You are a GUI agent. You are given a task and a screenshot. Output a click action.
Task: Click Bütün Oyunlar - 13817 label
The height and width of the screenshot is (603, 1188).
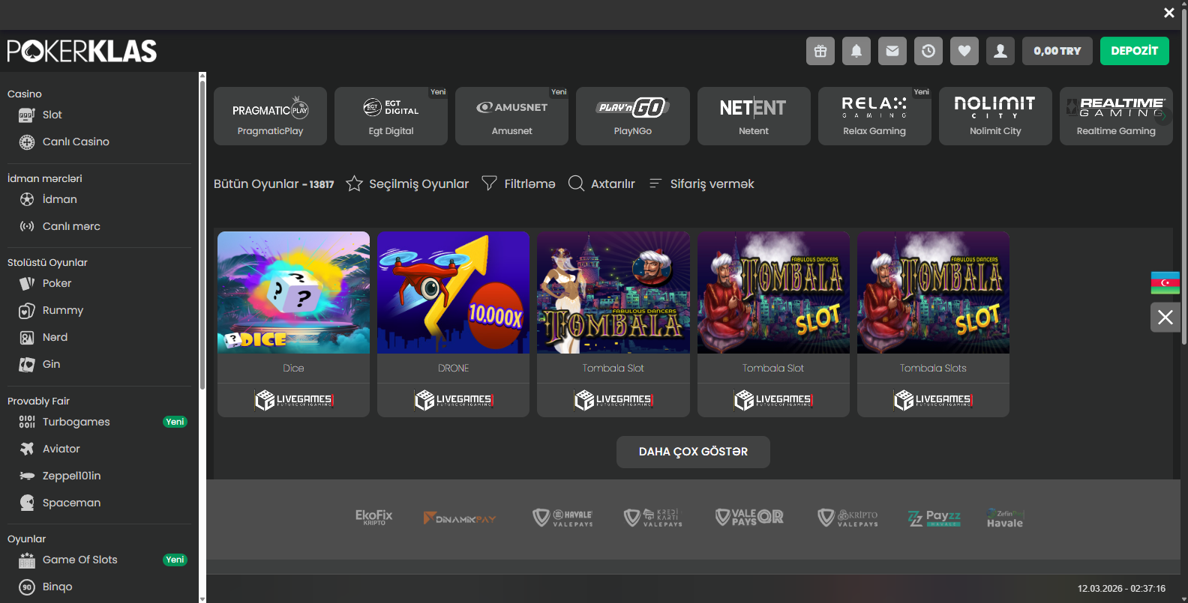tap(274, 184)
